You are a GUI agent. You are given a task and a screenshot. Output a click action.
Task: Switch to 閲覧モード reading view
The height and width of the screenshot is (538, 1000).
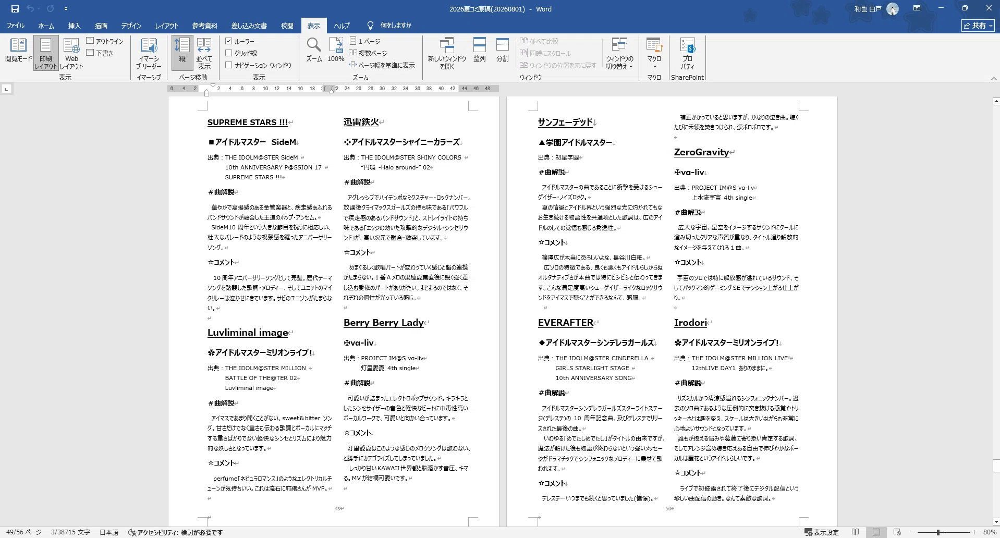coord(18,51)
